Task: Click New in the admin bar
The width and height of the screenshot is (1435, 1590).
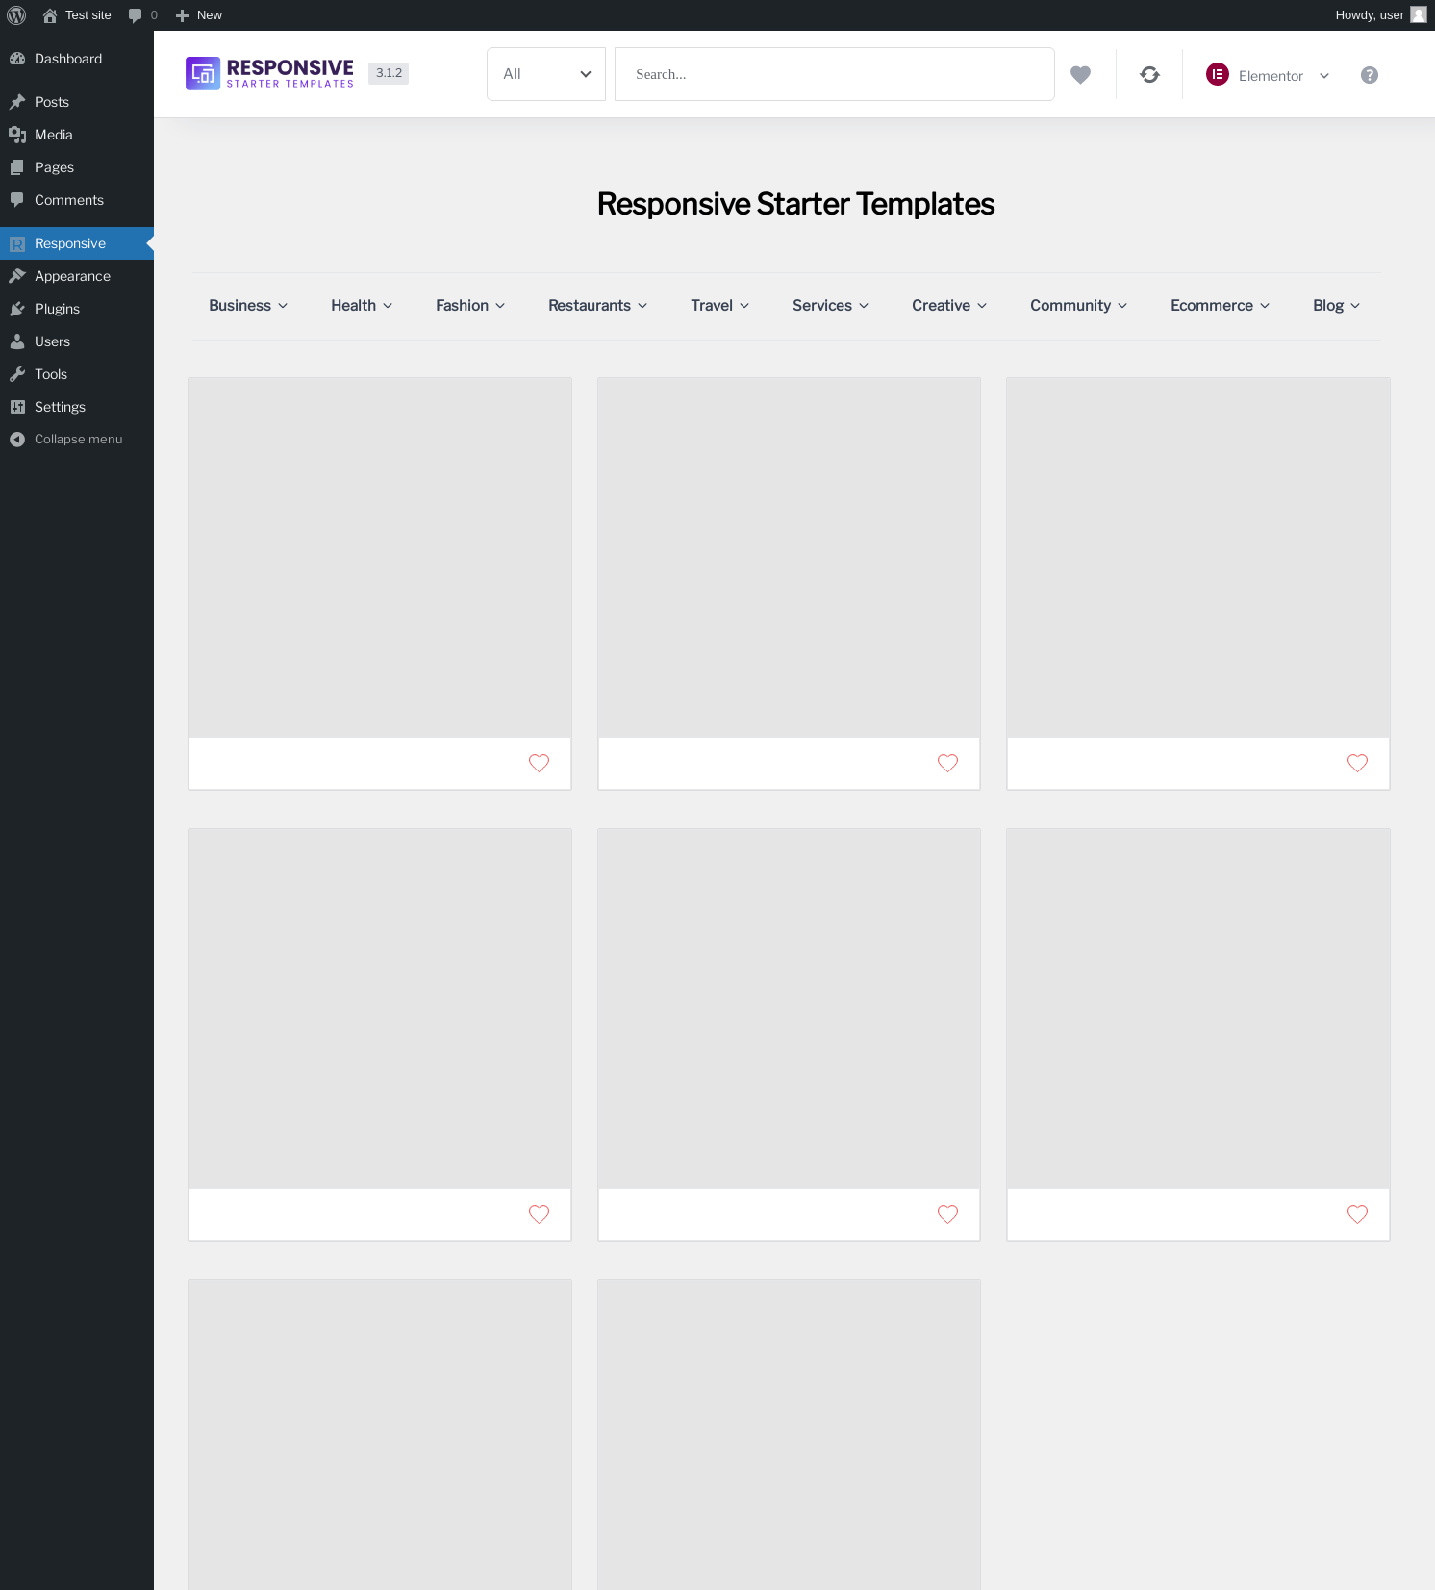Action: (x=199, y=15)
